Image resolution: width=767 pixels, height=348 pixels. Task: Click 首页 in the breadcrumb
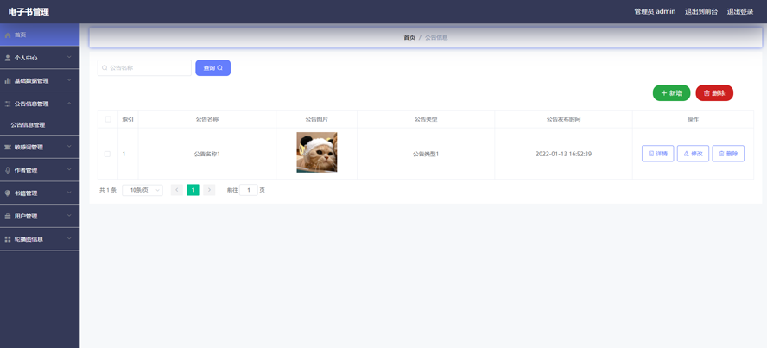point(409,38)
